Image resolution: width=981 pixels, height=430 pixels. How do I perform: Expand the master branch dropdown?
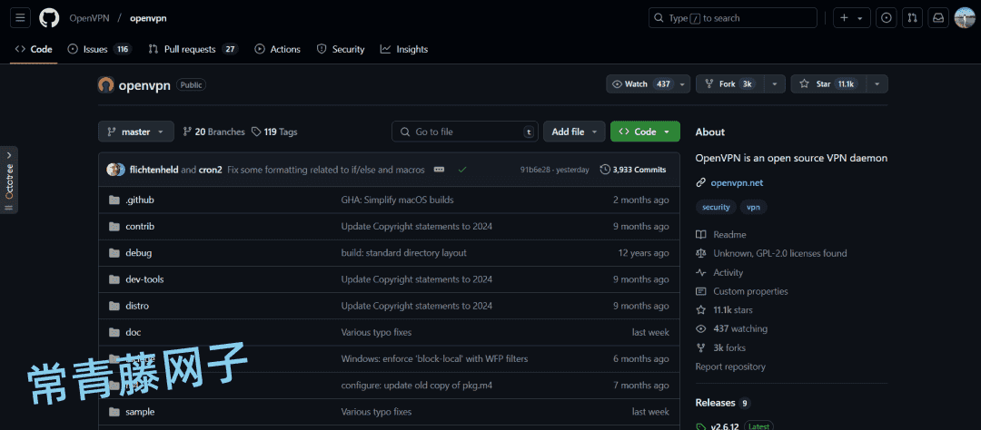(x=135, y=132)
